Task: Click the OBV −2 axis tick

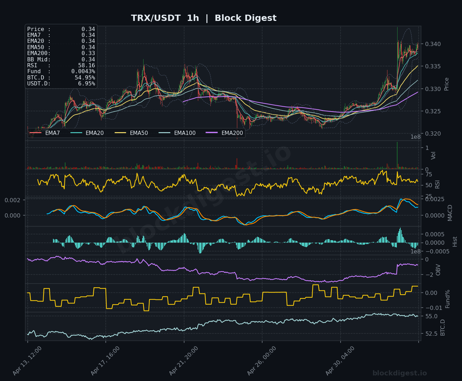Action: click(429, 274)
